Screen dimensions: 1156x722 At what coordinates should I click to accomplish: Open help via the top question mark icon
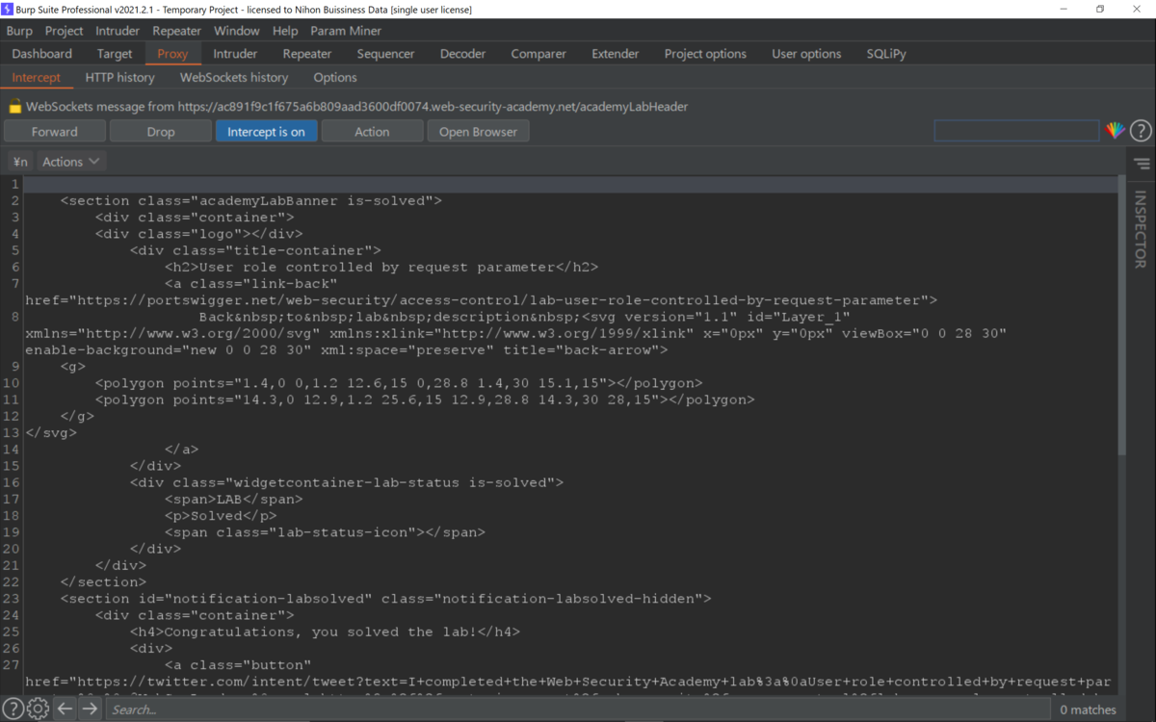pos(1141,131)
